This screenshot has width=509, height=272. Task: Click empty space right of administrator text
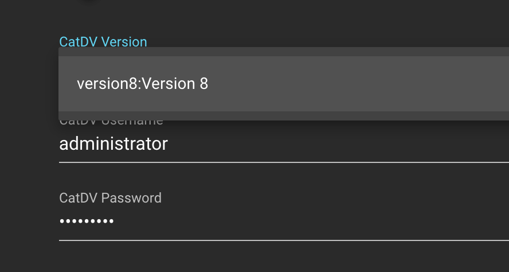click(344, 143)
